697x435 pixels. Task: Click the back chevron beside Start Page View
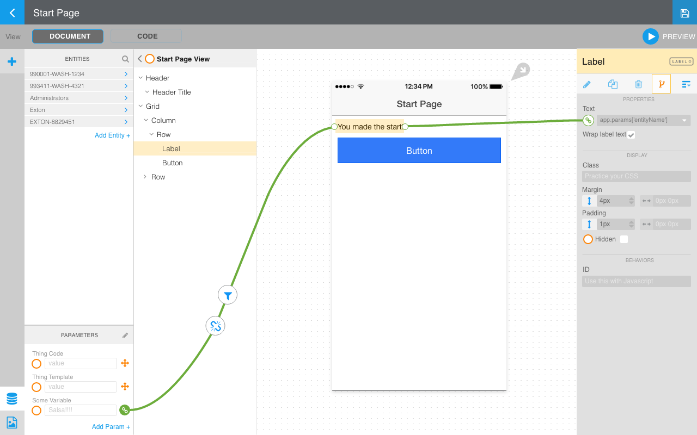click(x=140, y=59)
